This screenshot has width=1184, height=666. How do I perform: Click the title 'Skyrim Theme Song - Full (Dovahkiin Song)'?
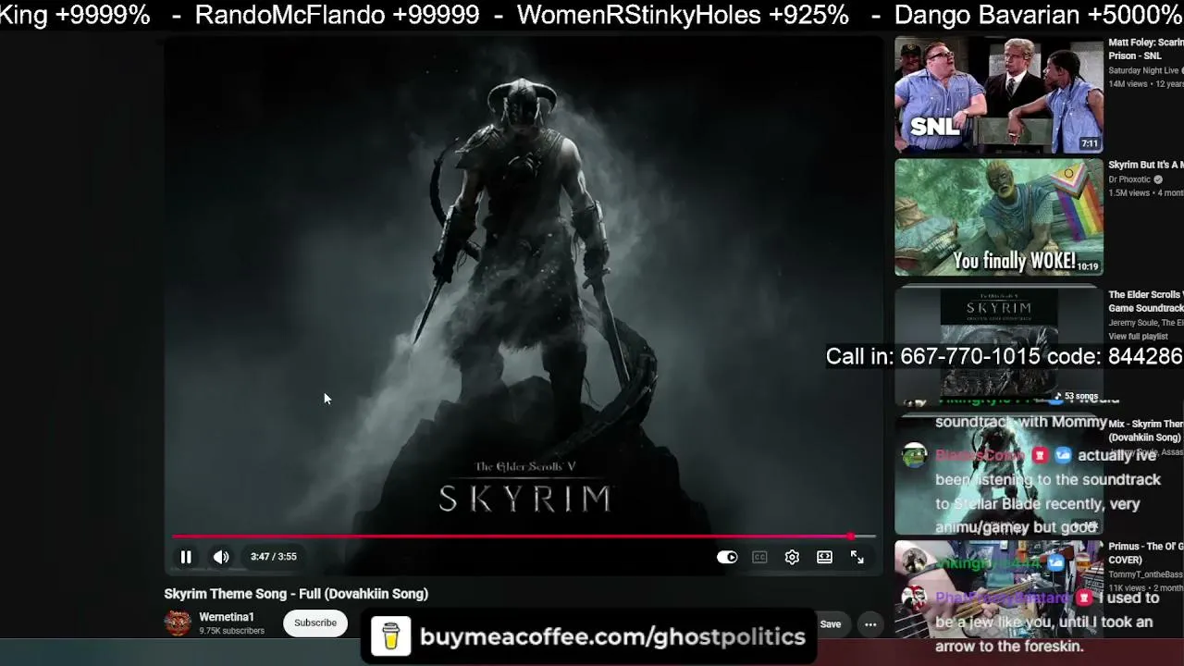296,594
